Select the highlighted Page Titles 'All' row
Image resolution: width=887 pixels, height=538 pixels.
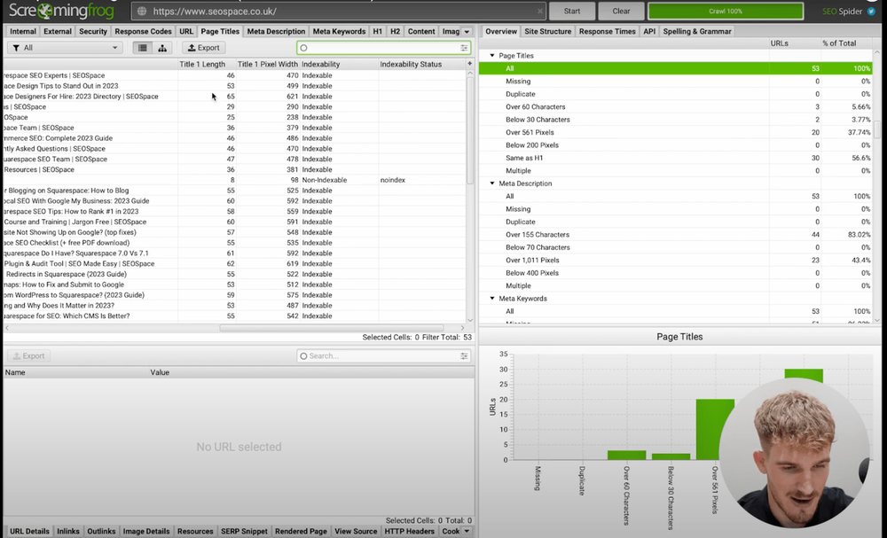click(x=675, y=68)
